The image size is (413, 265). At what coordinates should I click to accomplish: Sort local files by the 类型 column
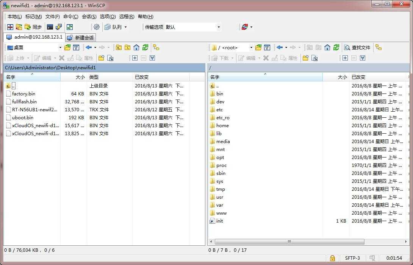click(109, 77)
